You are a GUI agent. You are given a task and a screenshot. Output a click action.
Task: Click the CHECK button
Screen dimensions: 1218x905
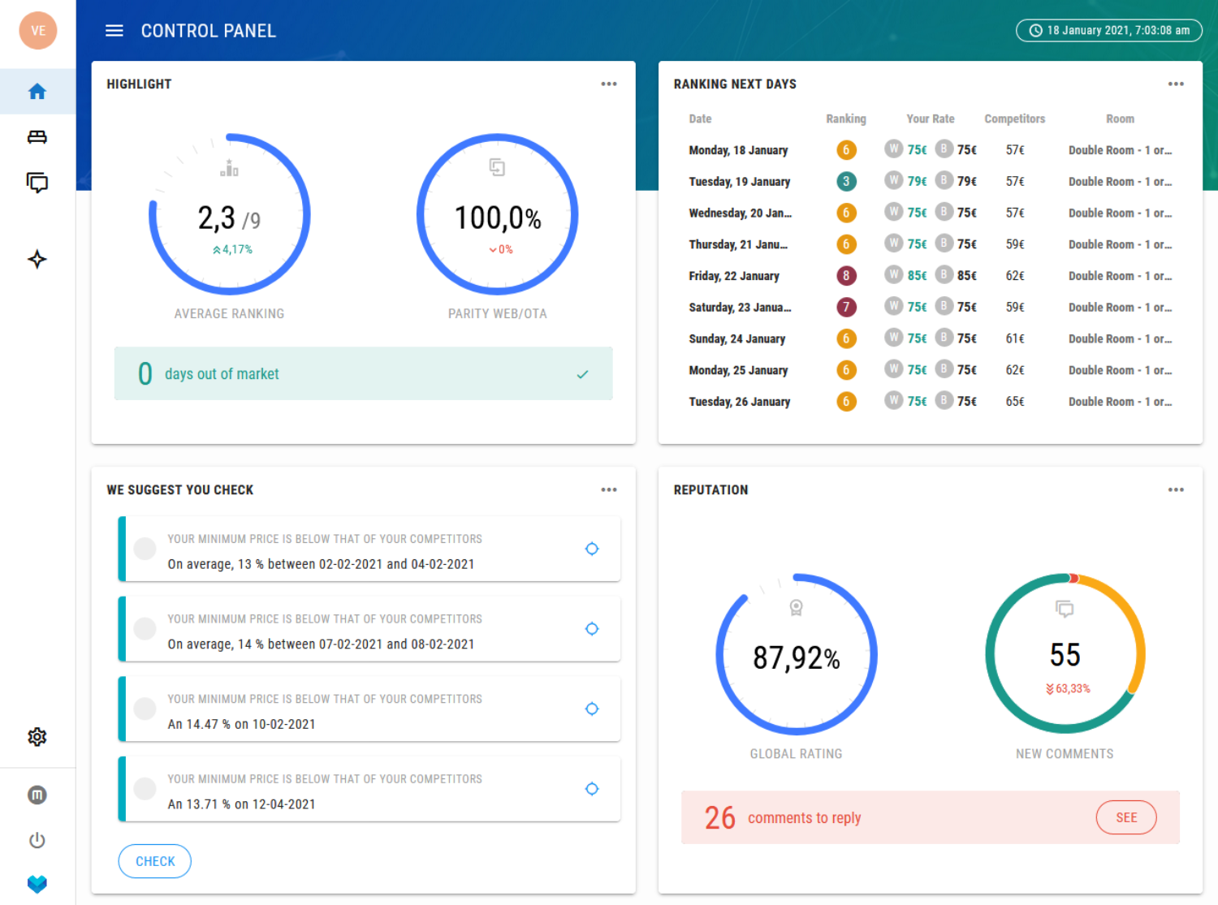pyautogui.click(x=155, y=861)
